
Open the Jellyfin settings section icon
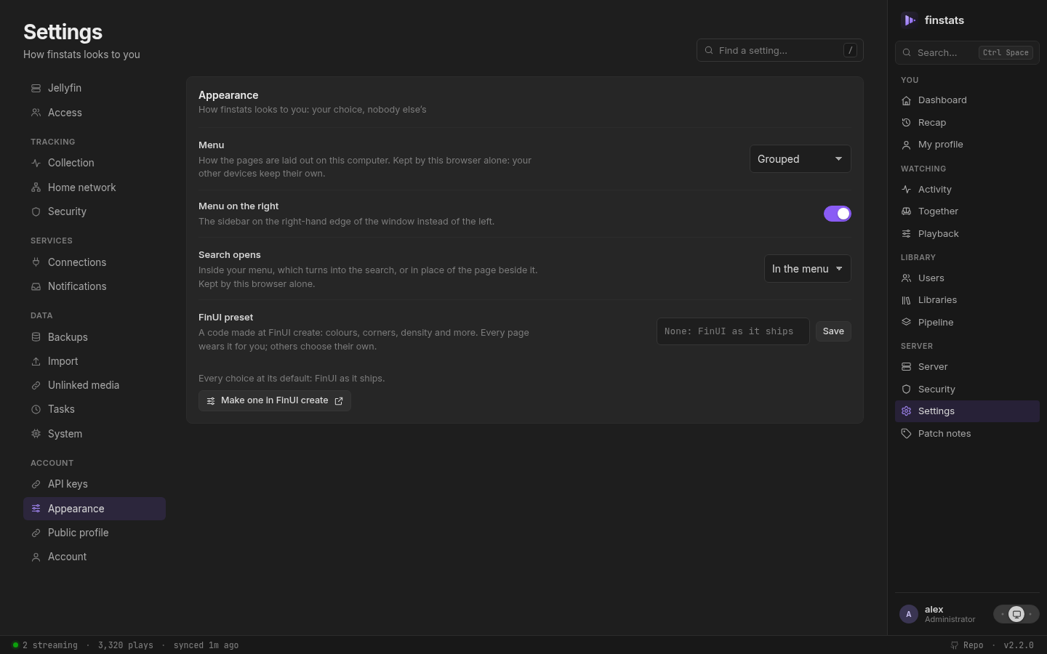point(36,88)
